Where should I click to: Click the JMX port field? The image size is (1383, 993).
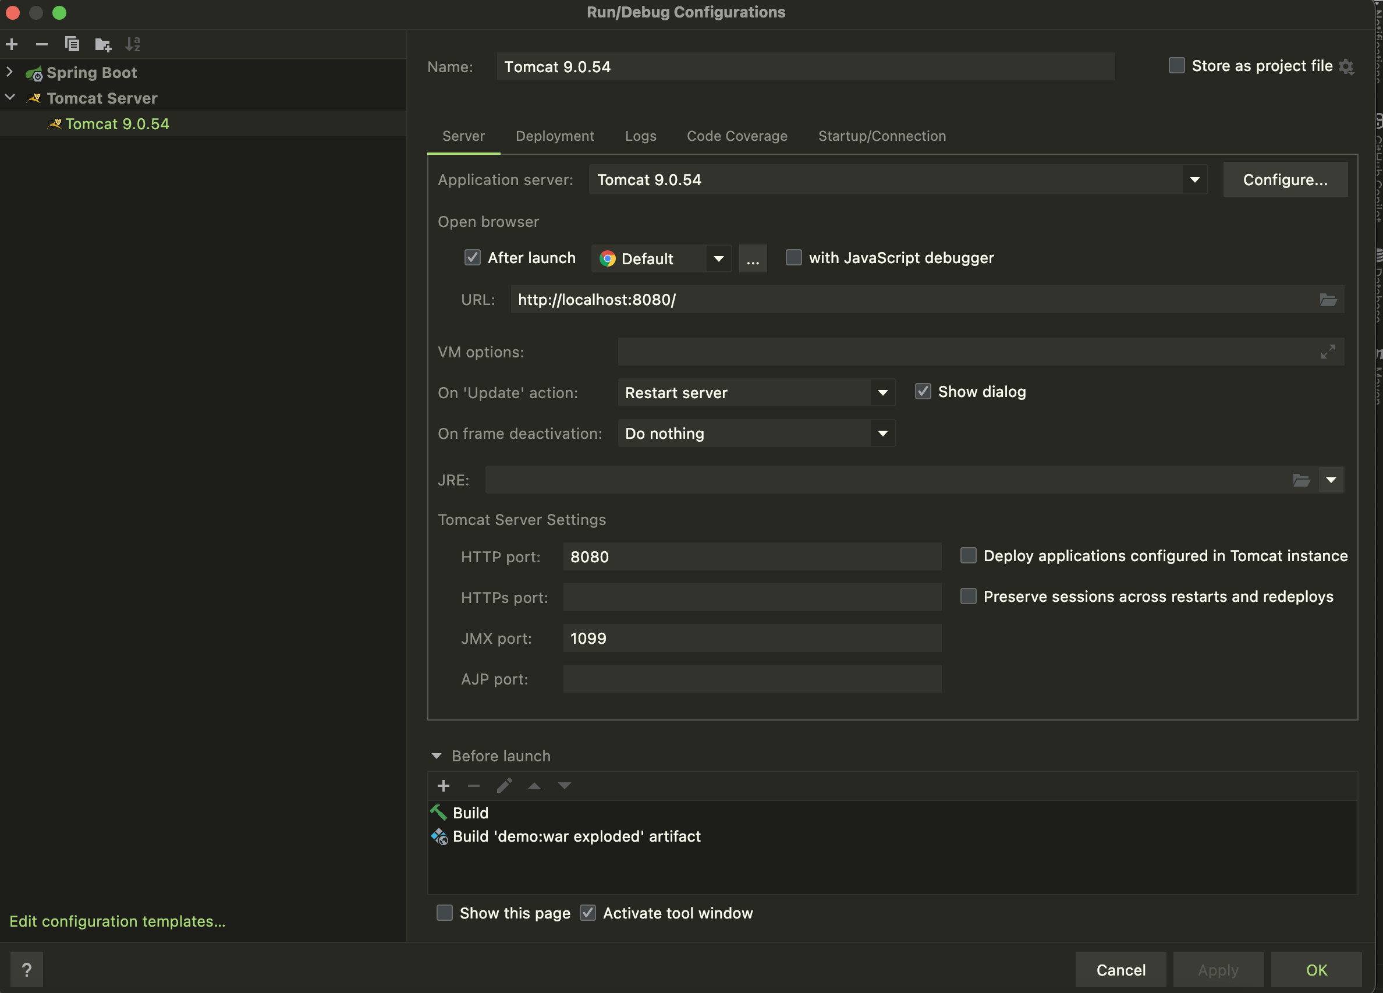(752, 638)
